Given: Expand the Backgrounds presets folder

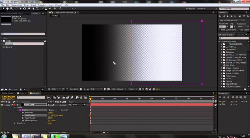Looking at the screenshot, I should [x=222, y=49].
